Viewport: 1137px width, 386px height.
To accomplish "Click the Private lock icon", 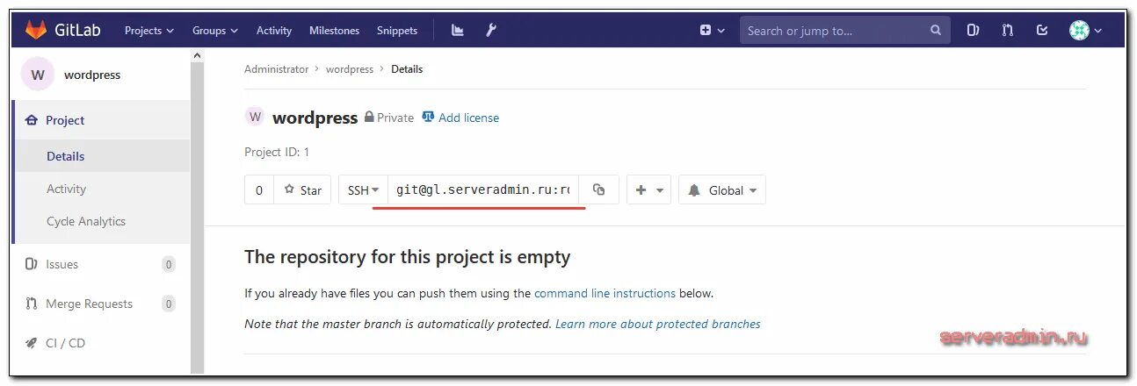I will 369,117.
